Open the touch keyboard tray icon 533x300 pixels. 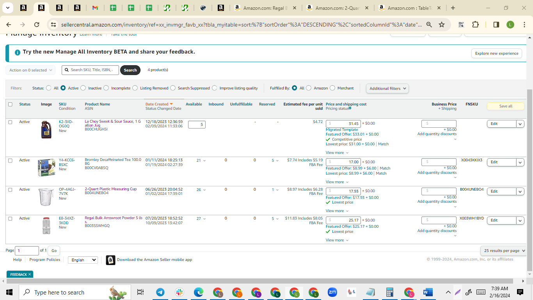click(481, 292)
